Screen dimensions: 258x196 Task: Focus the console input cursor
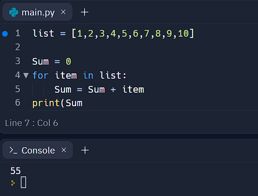[23, 182]
